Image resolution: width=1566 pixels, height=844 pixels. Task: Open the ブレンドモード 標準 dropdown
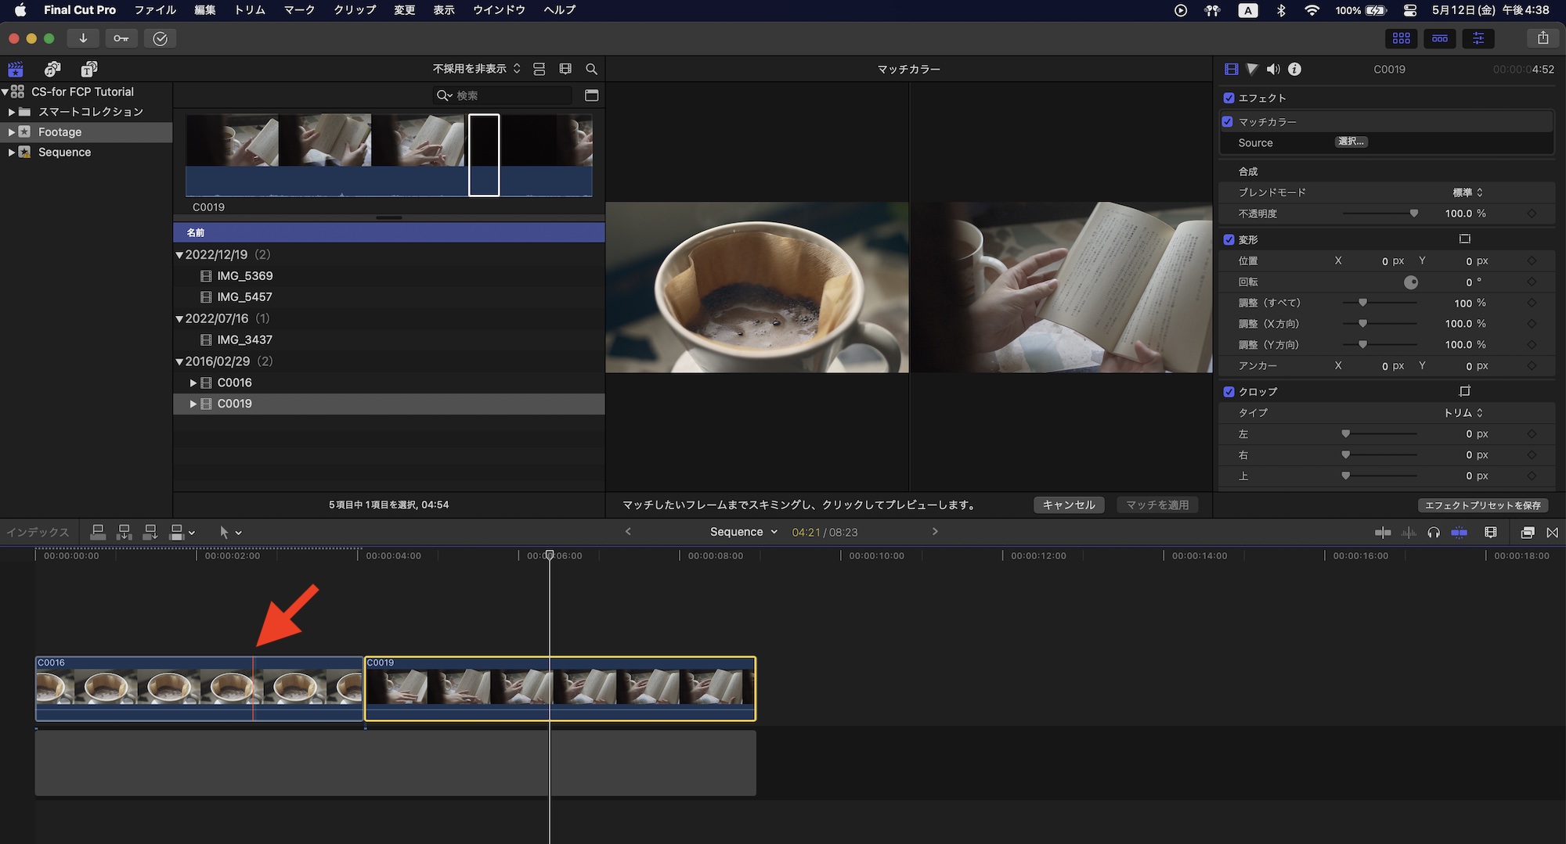click(x=1467, y=192)
